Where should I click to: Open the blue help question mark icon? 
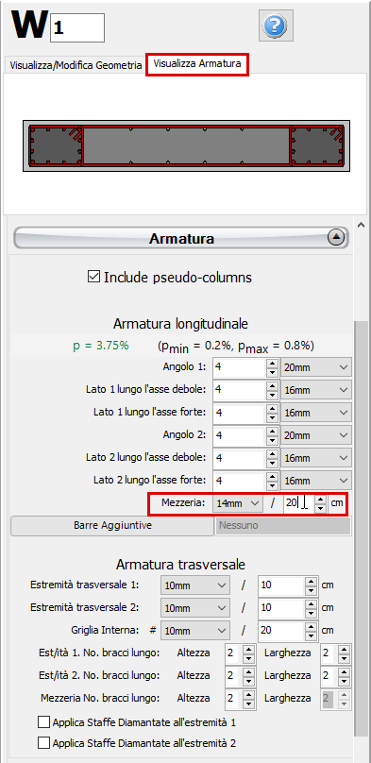(x=277, y=25)
